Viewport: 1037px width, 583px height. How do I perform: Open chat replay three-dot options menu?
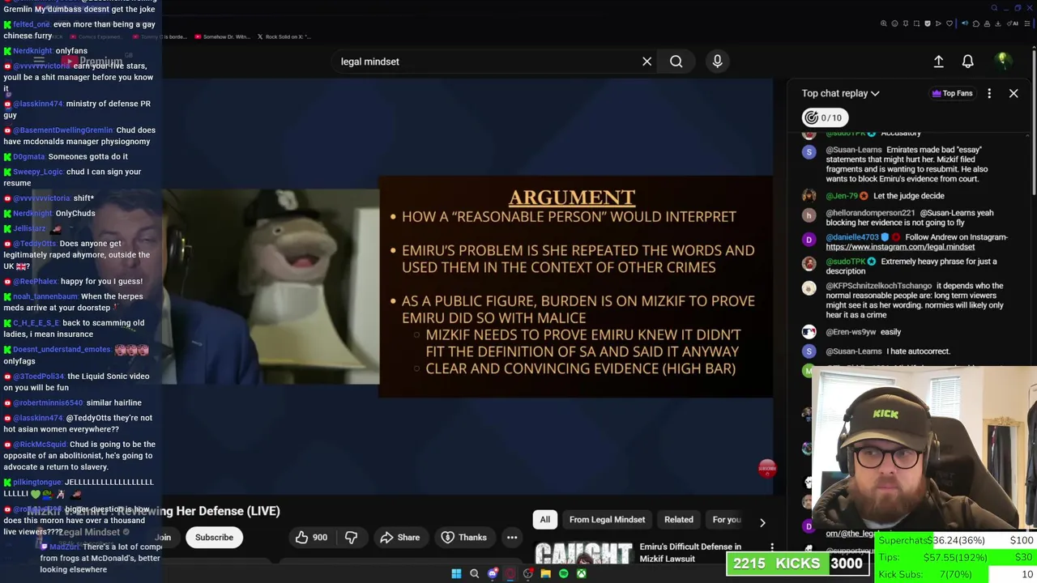click(x=989, y=93)
